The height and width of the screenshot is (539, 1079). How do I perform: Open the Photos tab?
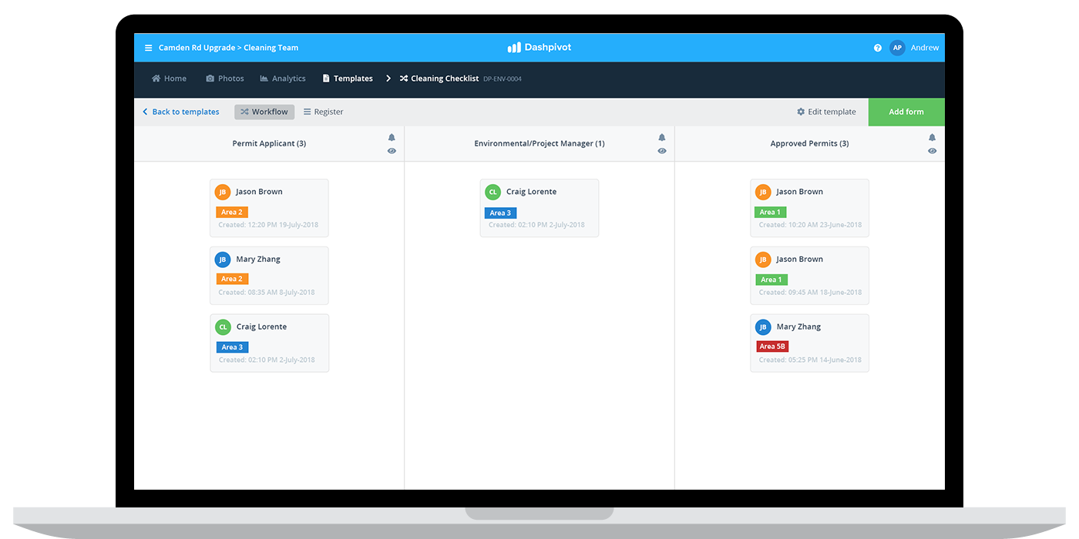[x=225, y=79]
